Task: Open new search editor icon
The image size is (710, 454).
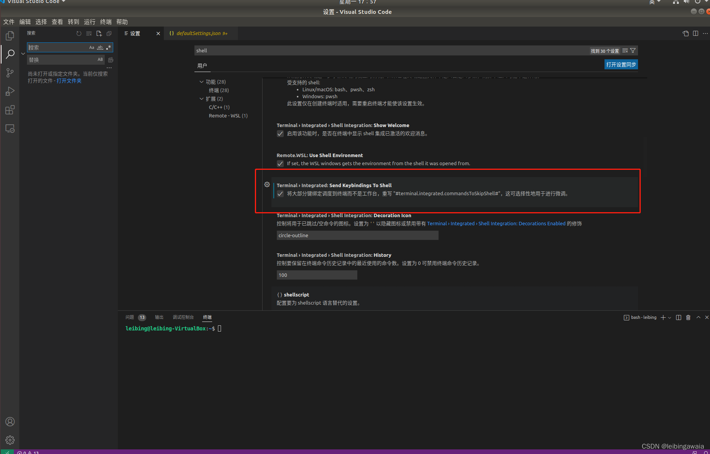Action: [x=99, y=34]
